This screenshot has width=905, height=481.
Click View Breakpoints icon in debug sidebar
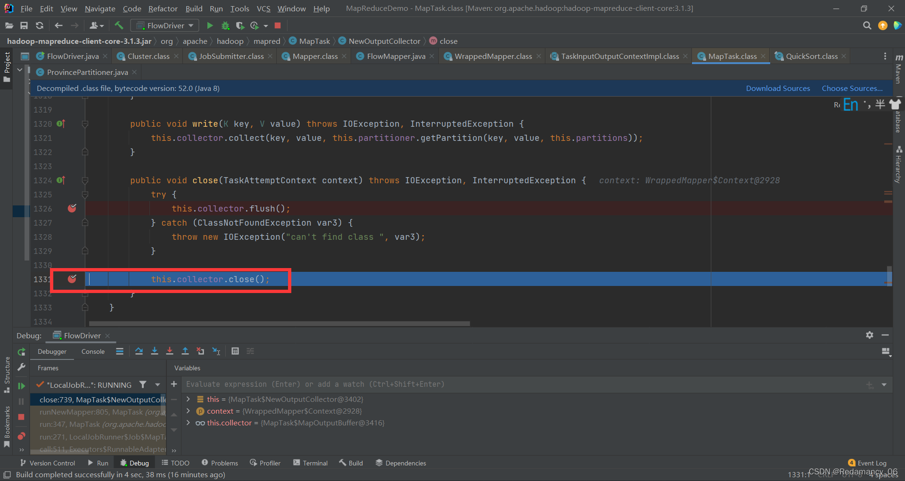click(21, 436)
